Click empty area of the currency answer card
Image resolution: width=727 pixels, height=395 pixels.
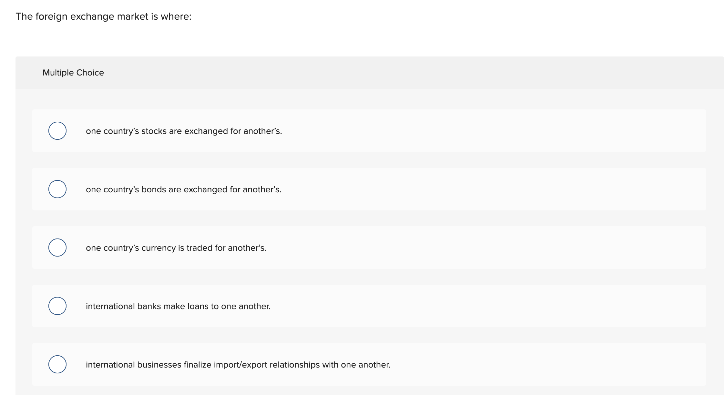(484, 248)
